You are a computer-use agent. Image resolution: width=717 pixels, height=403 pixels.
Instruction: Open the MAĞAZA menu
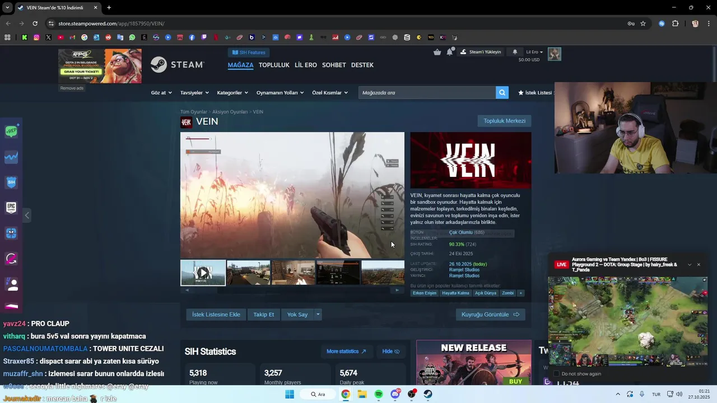[240, 65]
